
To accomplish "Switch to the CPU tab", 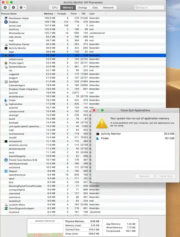I will point(55,8).
